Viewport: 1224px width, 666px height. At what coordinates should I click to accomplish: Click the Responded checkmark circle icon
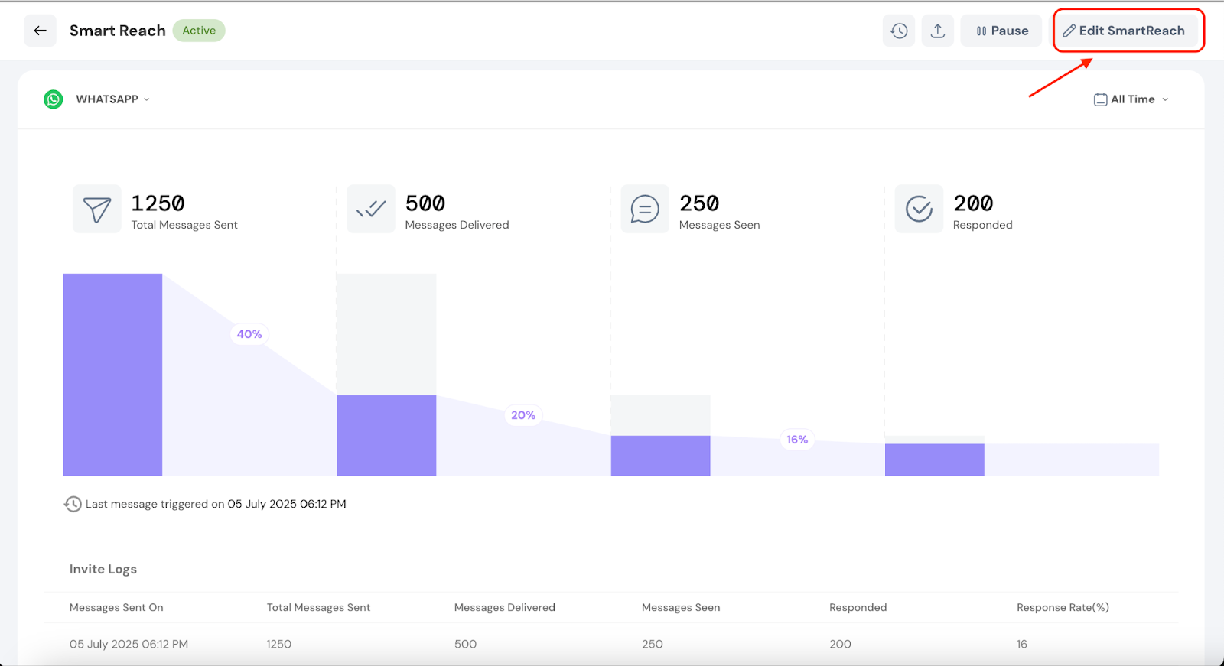pos(919,209)
